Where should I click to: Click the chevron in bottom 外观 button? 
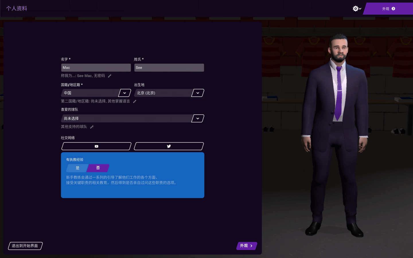(252, 246)
